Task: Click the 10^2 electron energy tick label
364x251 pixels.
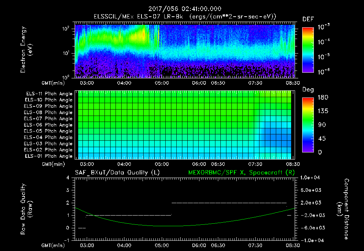Action: pyautogui.click(x=66, y=29)
